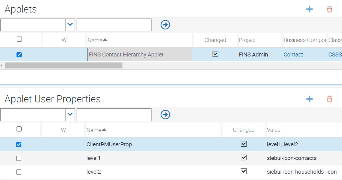Add a new Applet User Property

[x=309, y=99]
